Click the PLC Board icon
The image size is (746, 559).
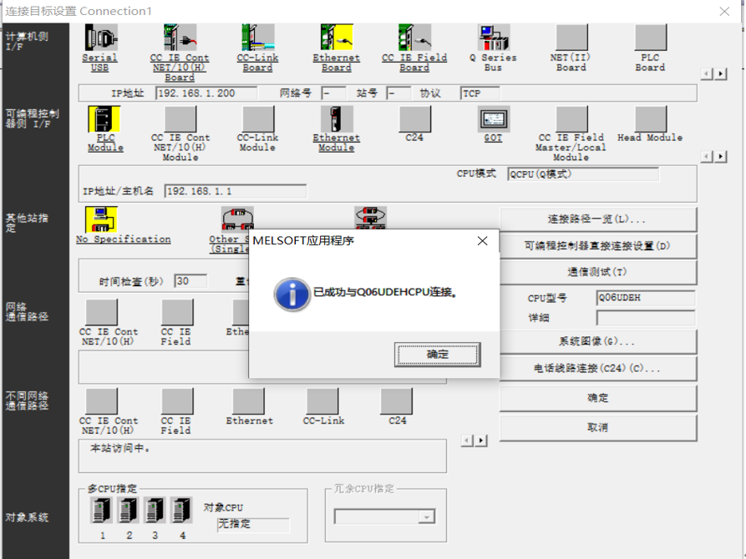coord(651,38)
